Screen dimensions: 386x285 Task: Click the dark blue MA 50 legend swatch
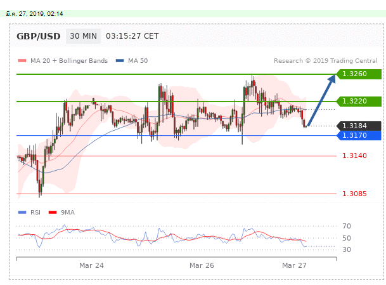pos(120,61)
